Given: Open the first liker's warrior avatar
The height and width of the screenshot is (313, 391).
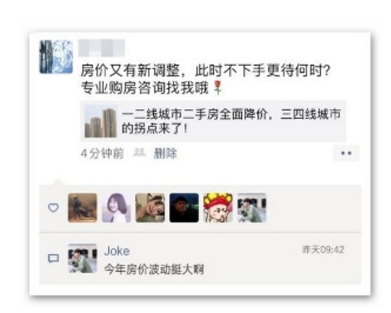Looking at the screenshot, I should tap(83, 207).
